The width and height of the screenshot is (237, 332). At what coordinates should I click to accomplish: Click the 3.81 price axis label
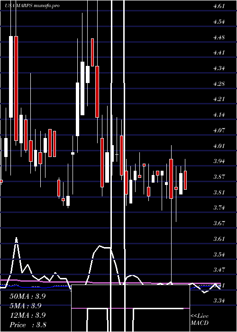click(219, 192)
